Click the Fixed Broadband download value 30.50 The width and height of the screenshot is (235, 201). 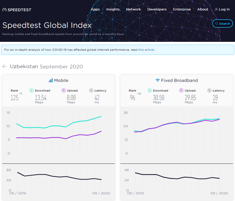click(158, 98)
